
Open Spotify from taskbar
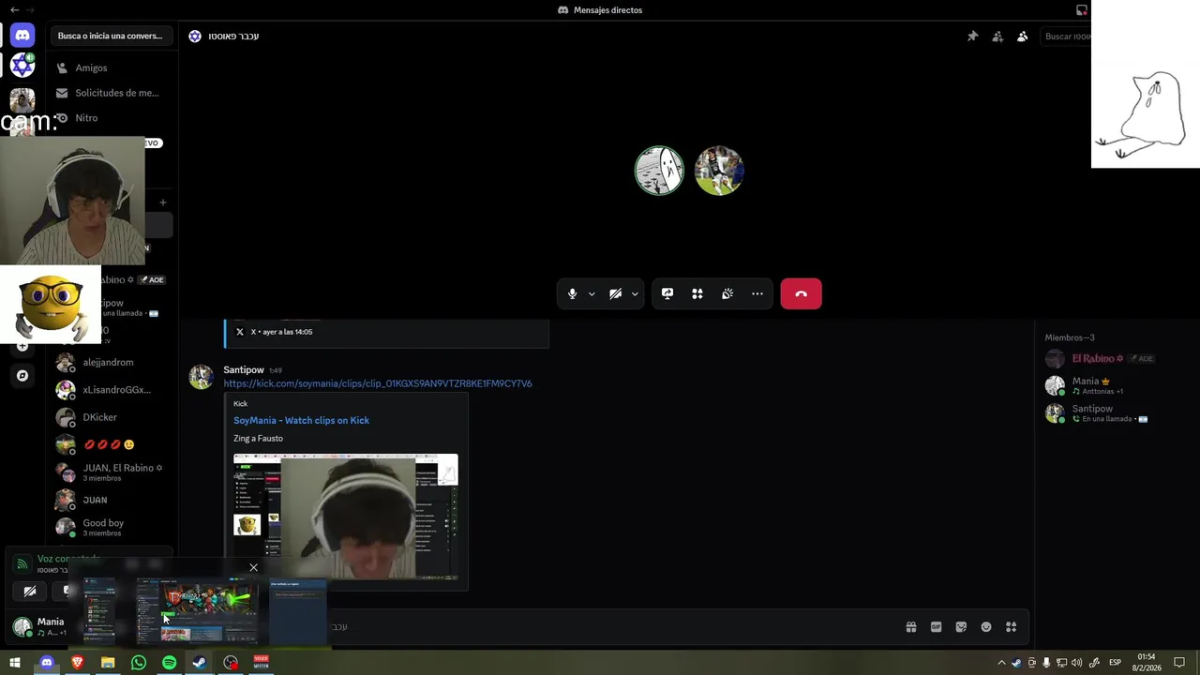[169, 663]
